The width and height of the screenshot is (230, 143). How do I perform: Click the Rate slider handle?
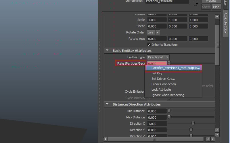tap(169, 63)
